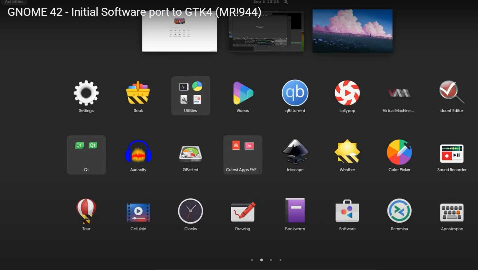Launch Audacity
The width and height of the screenshot is (478, 270).
pos(138,155)
